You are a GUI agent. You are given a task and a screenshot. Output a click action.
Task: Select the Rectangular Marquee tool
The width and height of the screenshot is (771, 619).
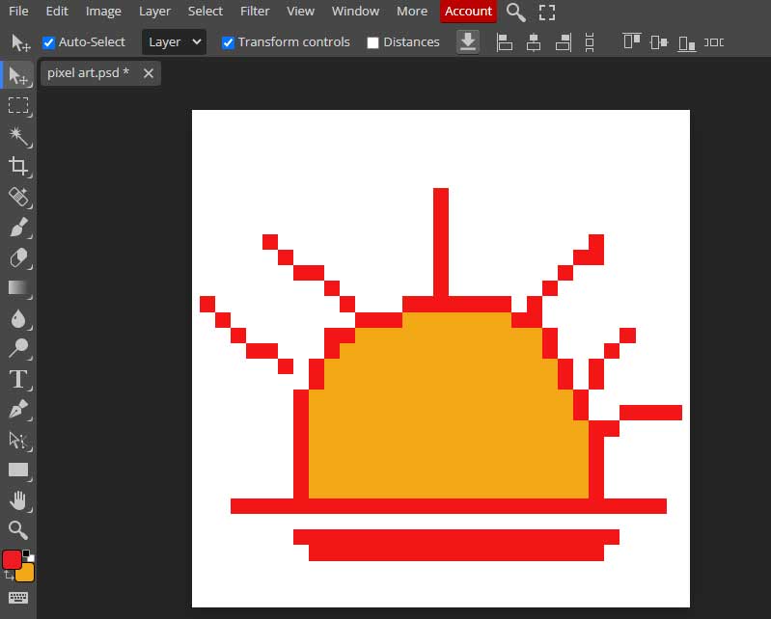(x=18, y=105)
